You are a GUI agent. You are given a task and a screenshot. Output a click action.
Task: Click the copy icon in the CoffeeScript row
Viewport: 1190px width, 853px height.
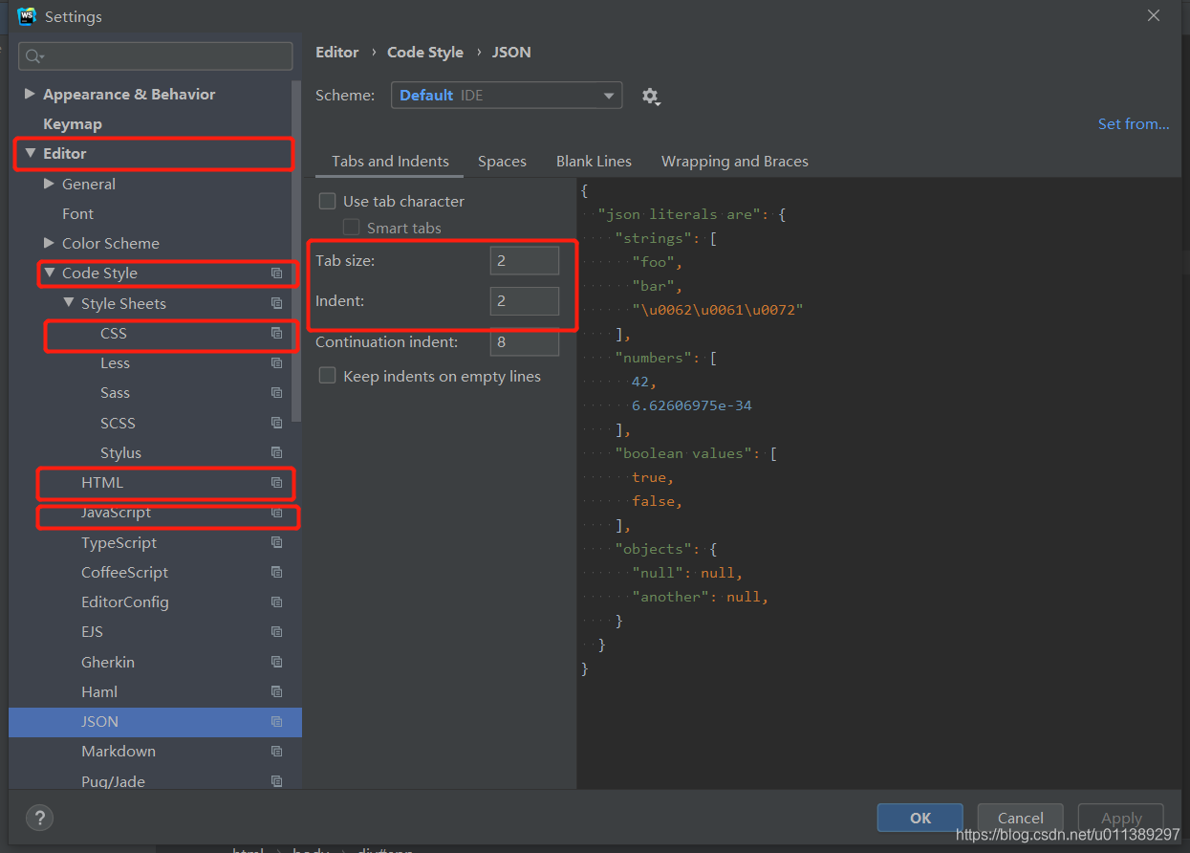[276, 572]
